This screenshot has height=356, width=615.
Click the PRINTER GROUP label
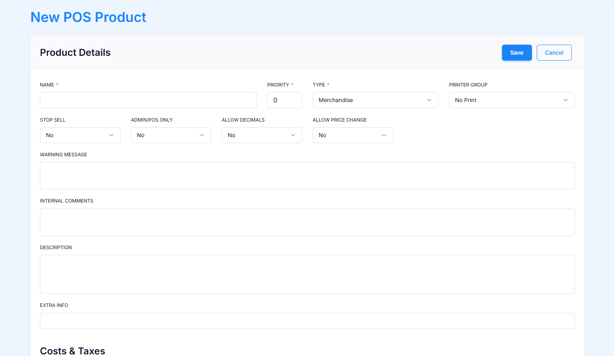(468, 85)
